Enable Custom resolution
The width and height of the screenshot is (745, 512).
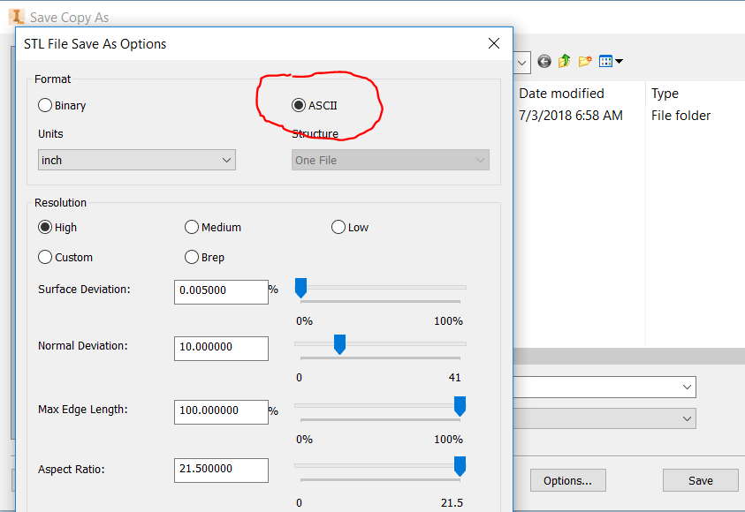[45, 257]
